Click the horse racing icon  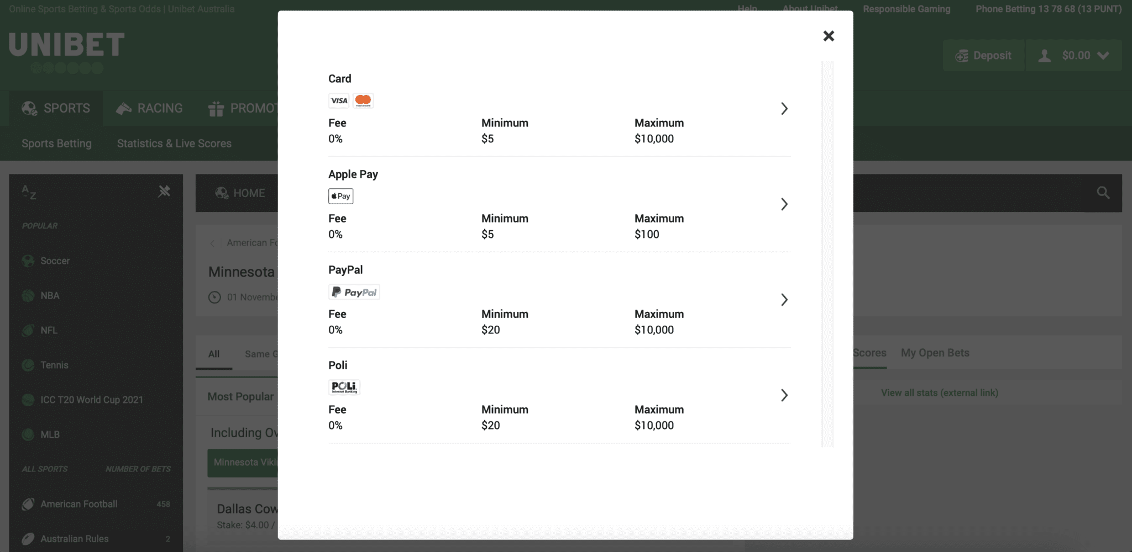(x=123, y=108)
